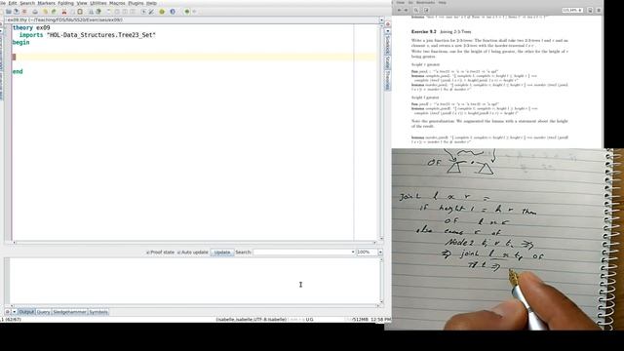The width and height of the screenshot is (624, 351).
Task: Save the buffer with the toolbar save icon
Action: point(17,12)
